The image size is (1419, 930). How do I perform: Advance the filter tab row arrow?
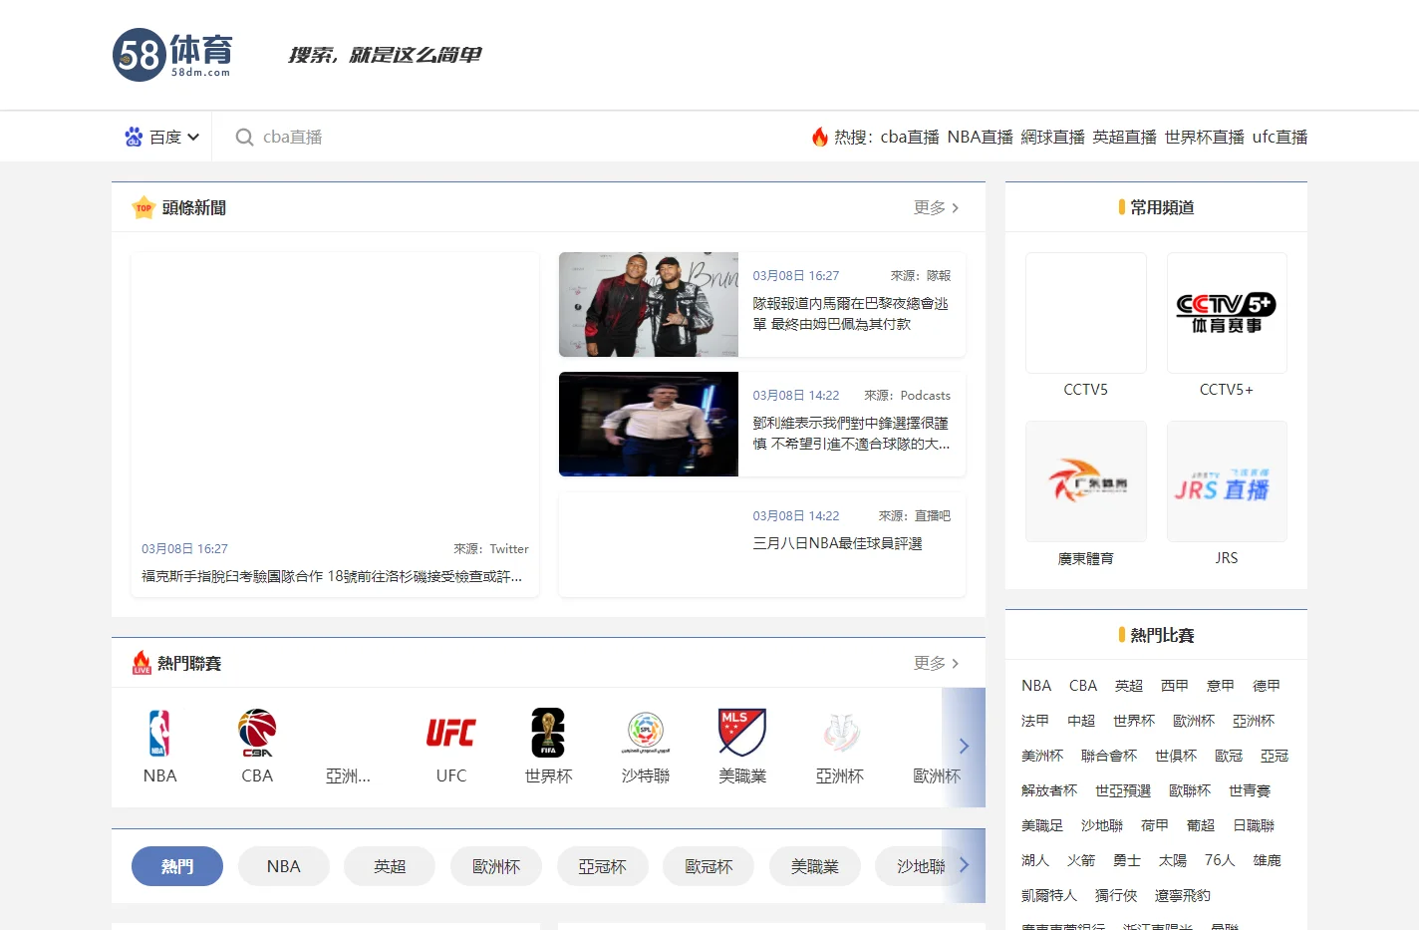964,865
